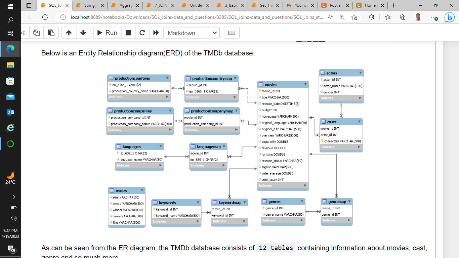Toggle favorite with the address bar star

click(x=354, y=17)
